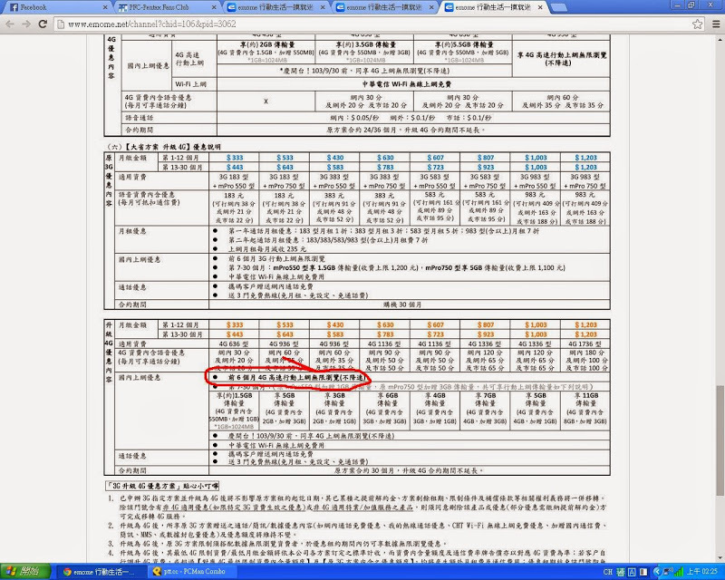The image size is (725, 580).
Task: Select the '4G 636 型' table cell
Action: (234, 344)
